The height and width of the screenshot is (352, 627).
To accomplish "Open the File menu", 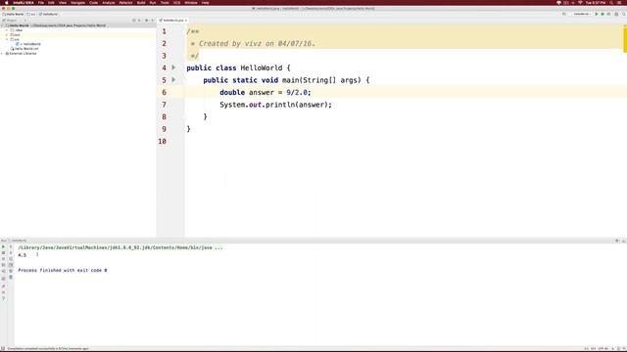I will point(41,2).
